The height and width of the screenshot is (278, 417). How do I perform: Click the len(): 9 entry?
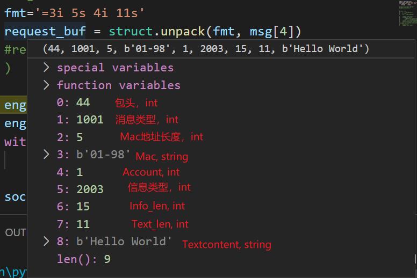[83, 259]
